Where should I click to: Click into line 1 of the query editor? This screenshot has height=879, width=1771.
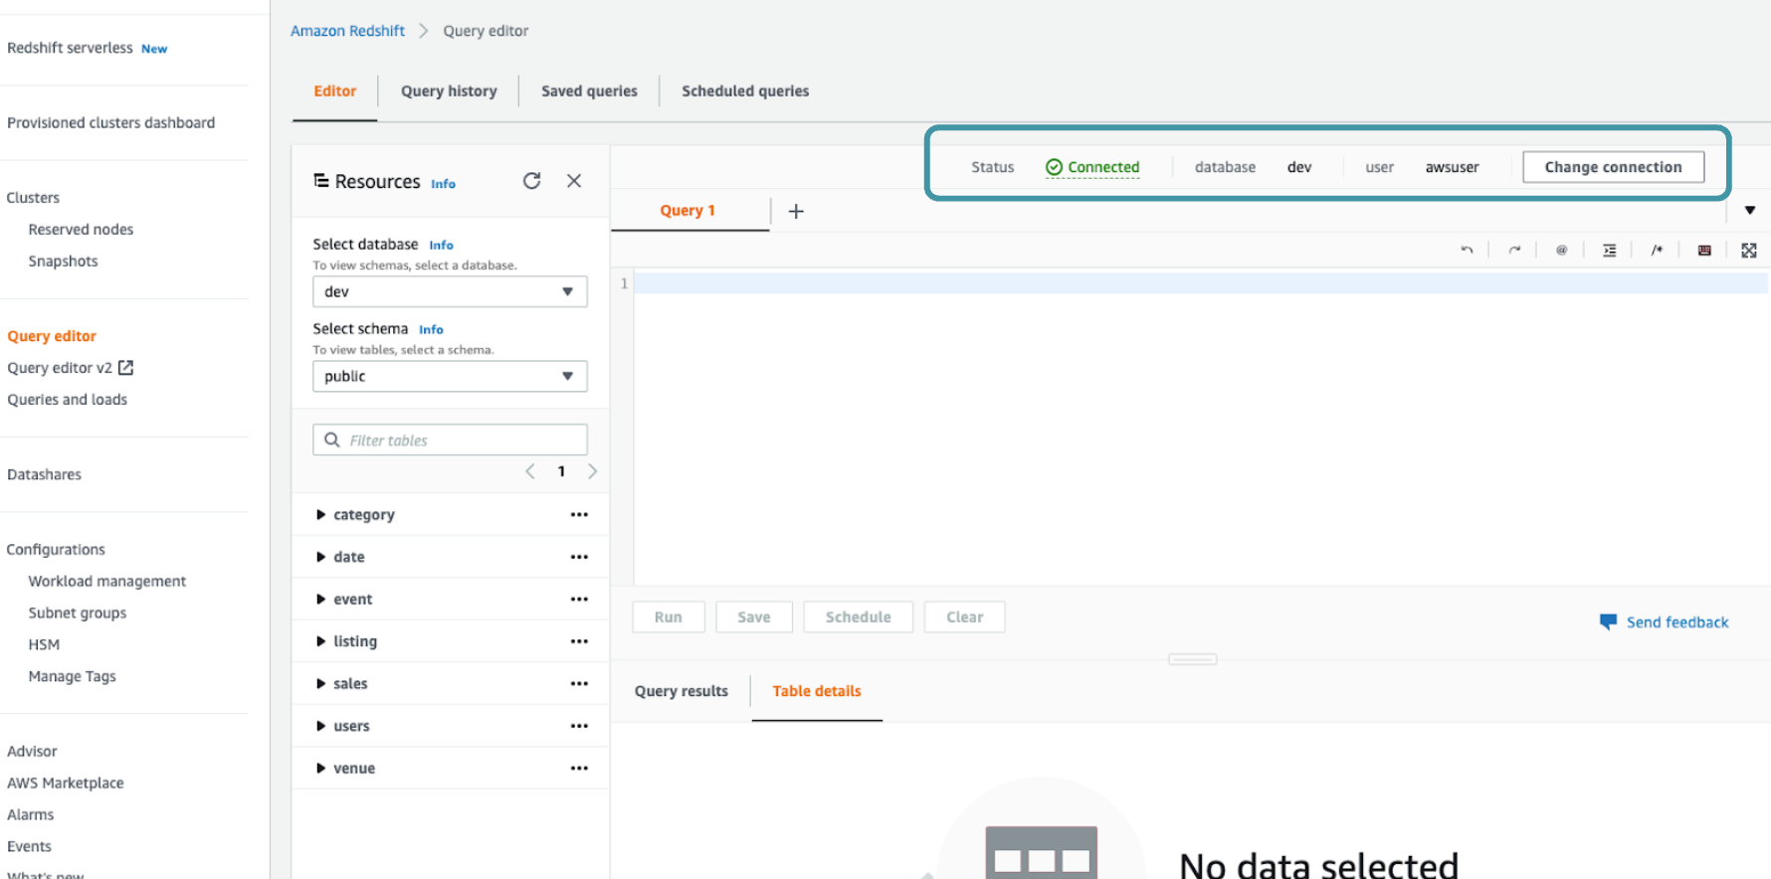point(1200,283)
